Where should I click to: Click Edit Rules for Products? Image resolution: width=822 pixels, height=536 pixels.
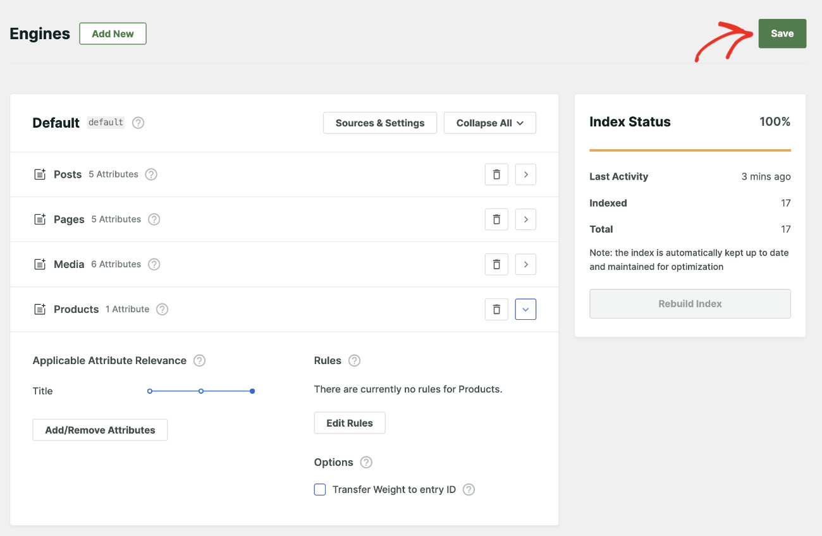[x=349, y=422]
